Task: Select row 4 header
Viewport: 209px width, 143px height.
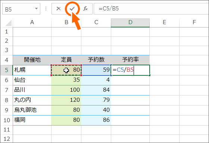Action: click(7, 60)
